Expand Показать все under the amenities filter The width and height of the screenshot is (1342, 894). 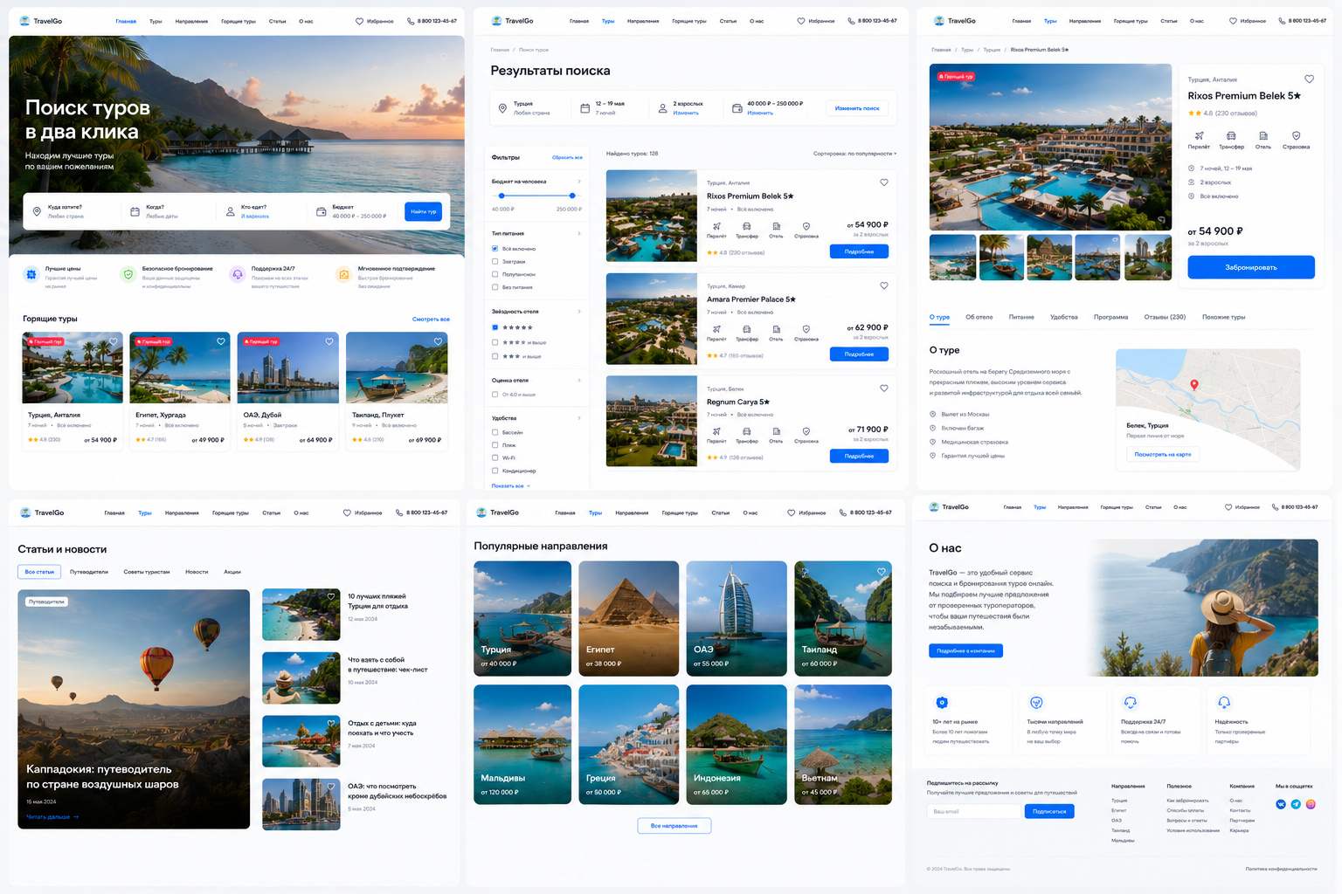(511, 485)
